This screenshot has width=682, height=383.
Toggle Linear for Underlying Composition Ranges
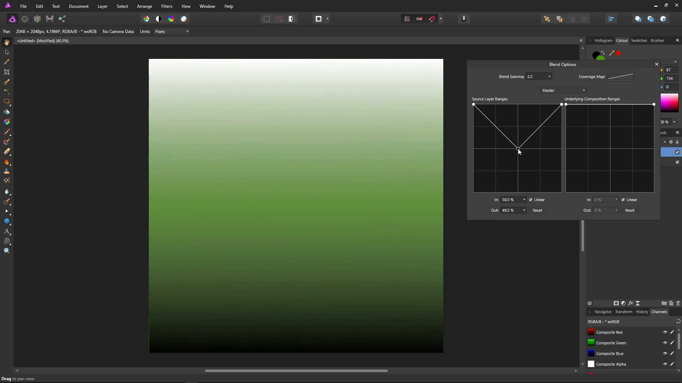click(x=623, y=200)
